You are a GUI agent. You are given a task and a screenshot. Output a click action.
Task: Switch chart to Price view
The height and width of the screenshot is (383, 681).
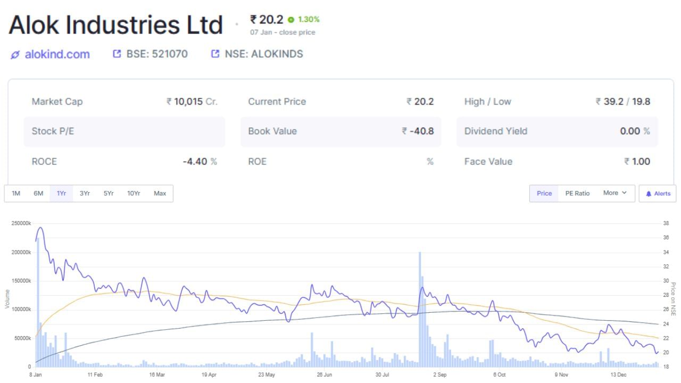coord(544,193)
